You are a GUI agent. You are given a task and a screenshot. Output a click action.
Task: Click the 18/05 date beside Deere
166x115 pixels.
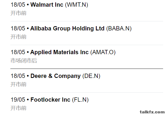18,76
